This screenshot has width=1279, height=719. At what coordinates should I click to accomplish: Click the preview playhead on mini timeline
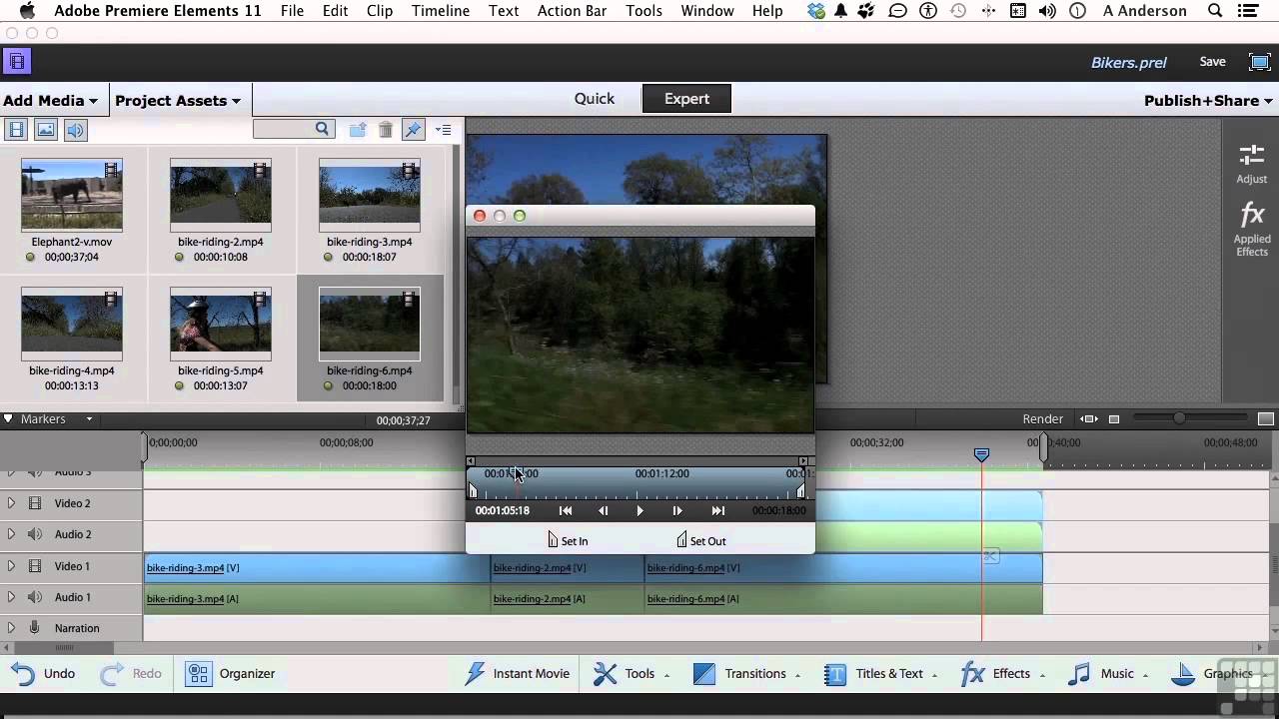[517, 474]
